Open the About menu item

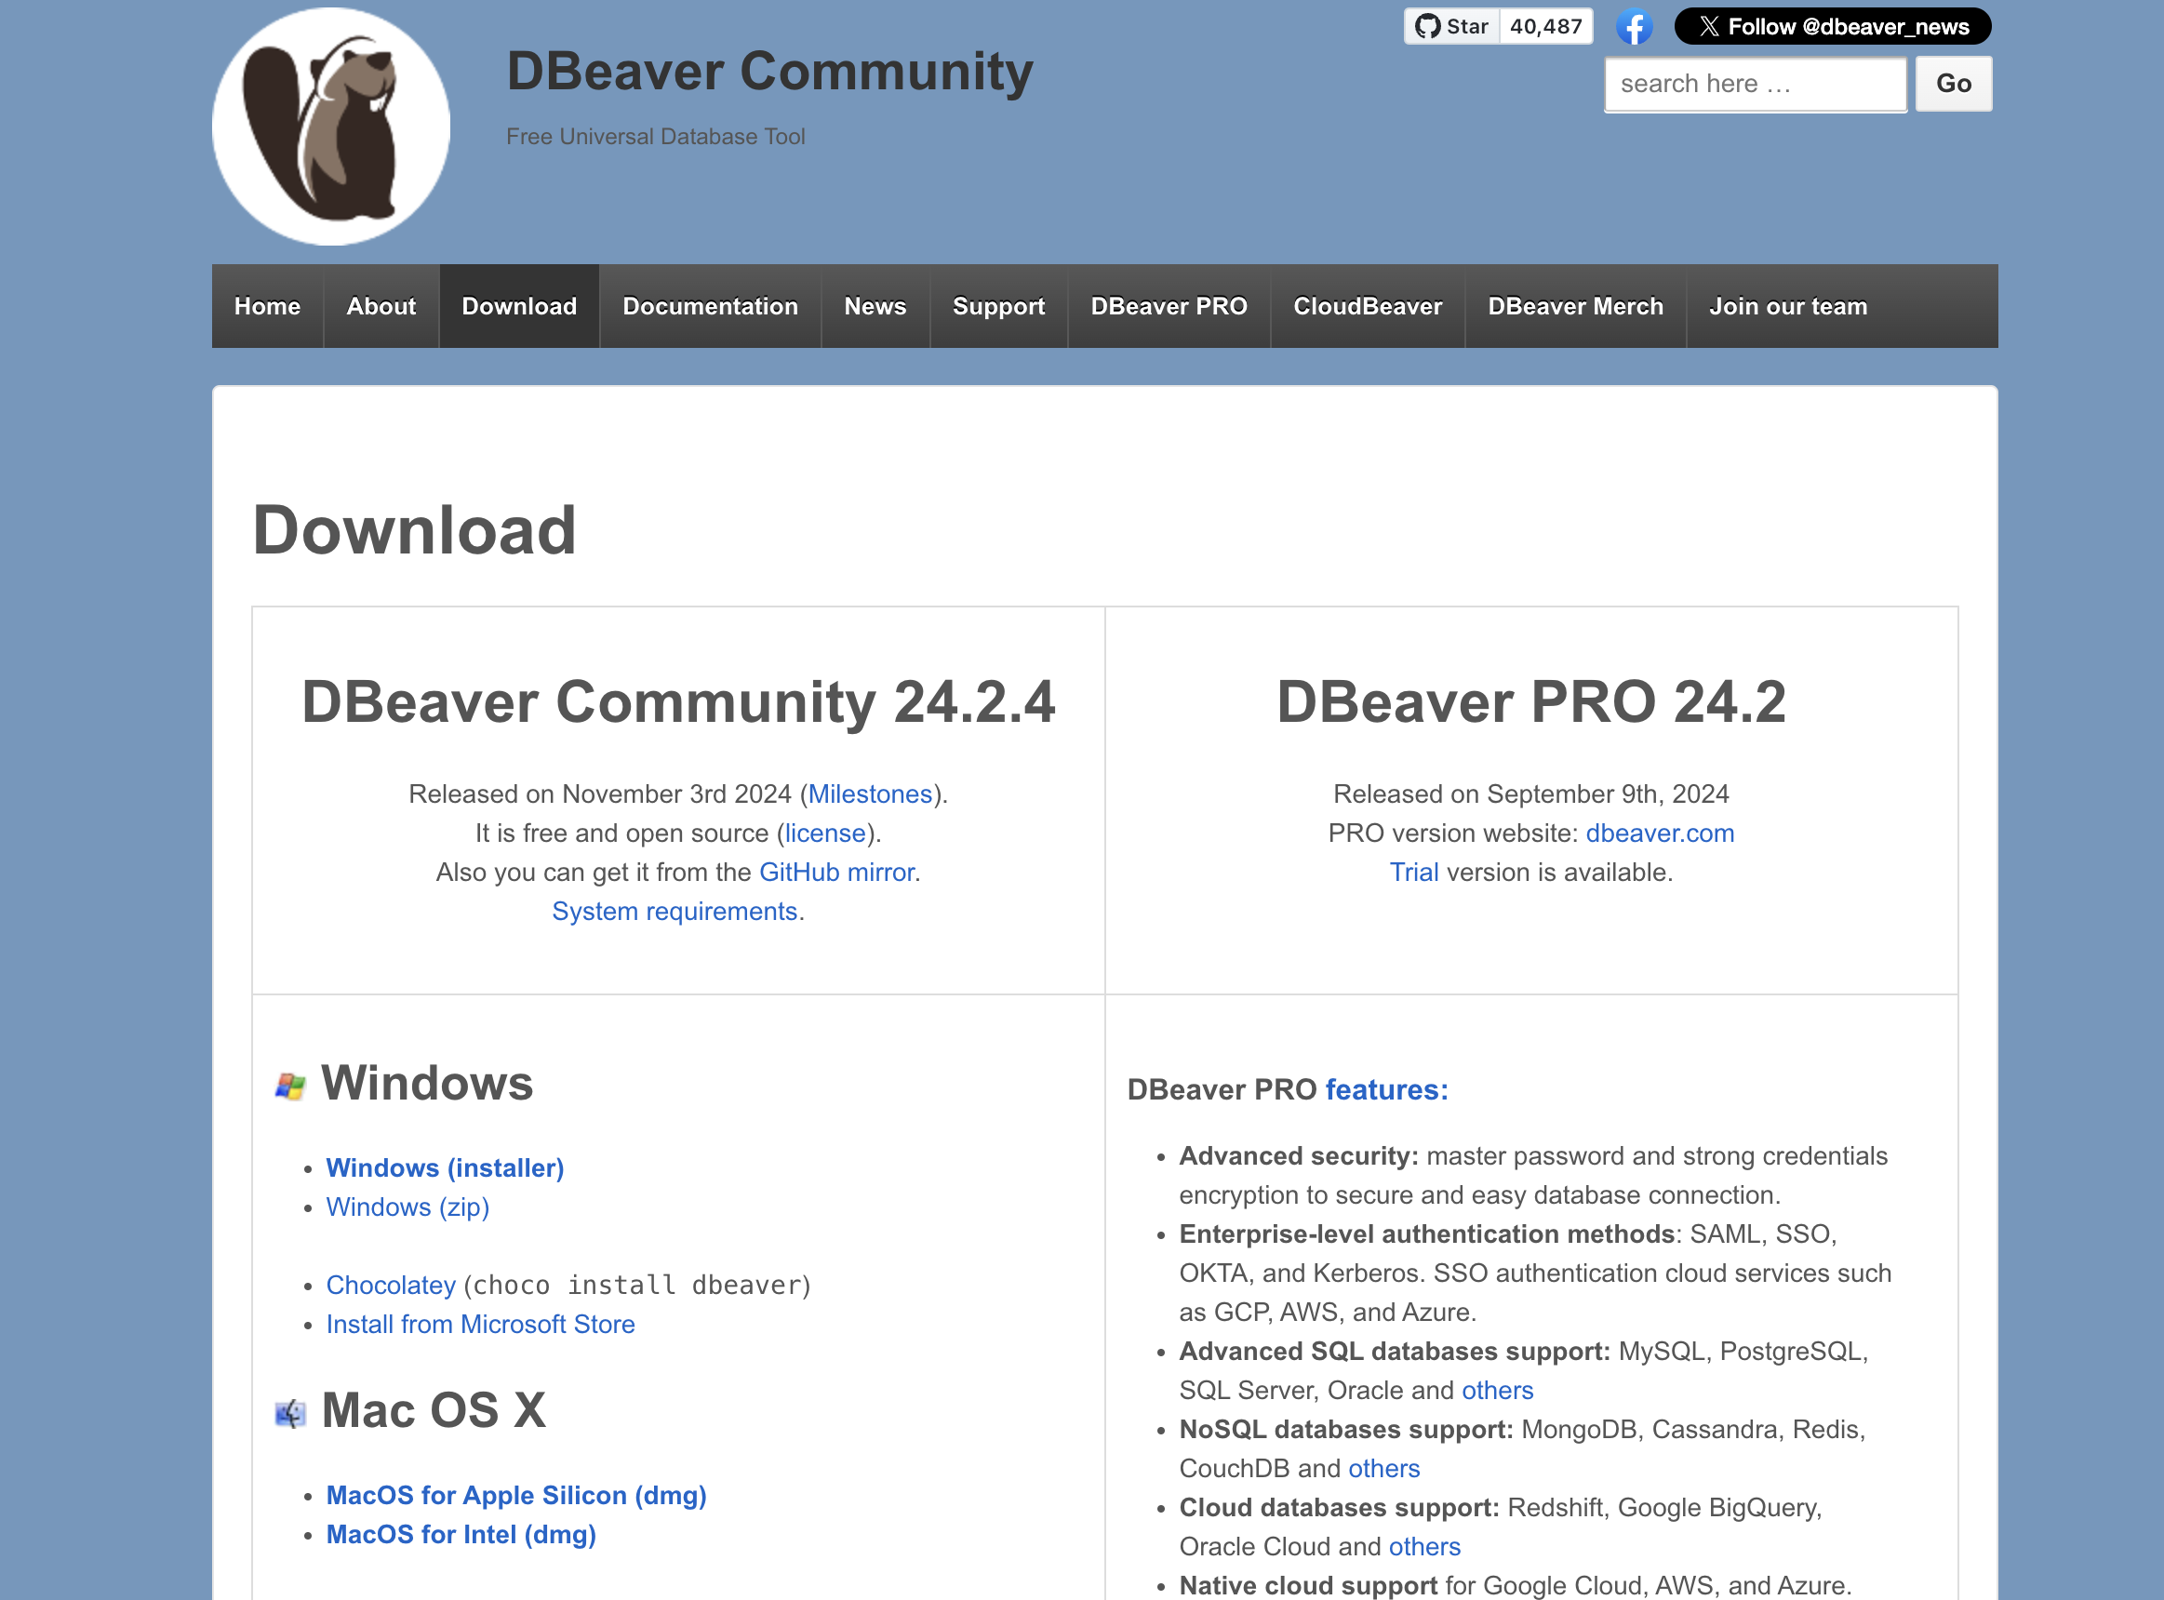pyautogui.click(x=381, y=306)
